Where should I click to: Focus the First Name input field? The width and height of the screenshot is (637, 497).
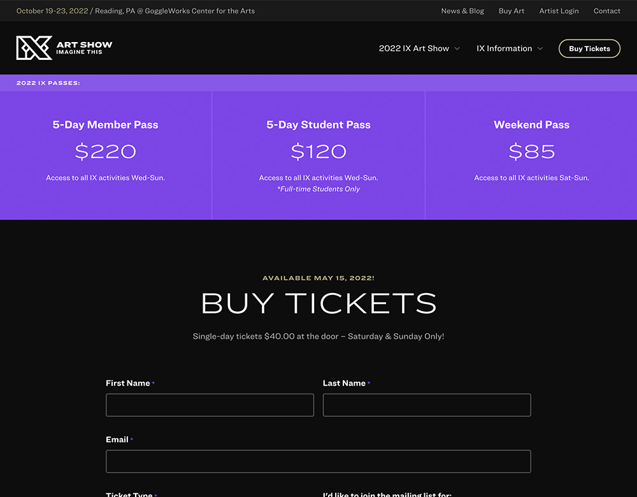[x=210, y=405]
